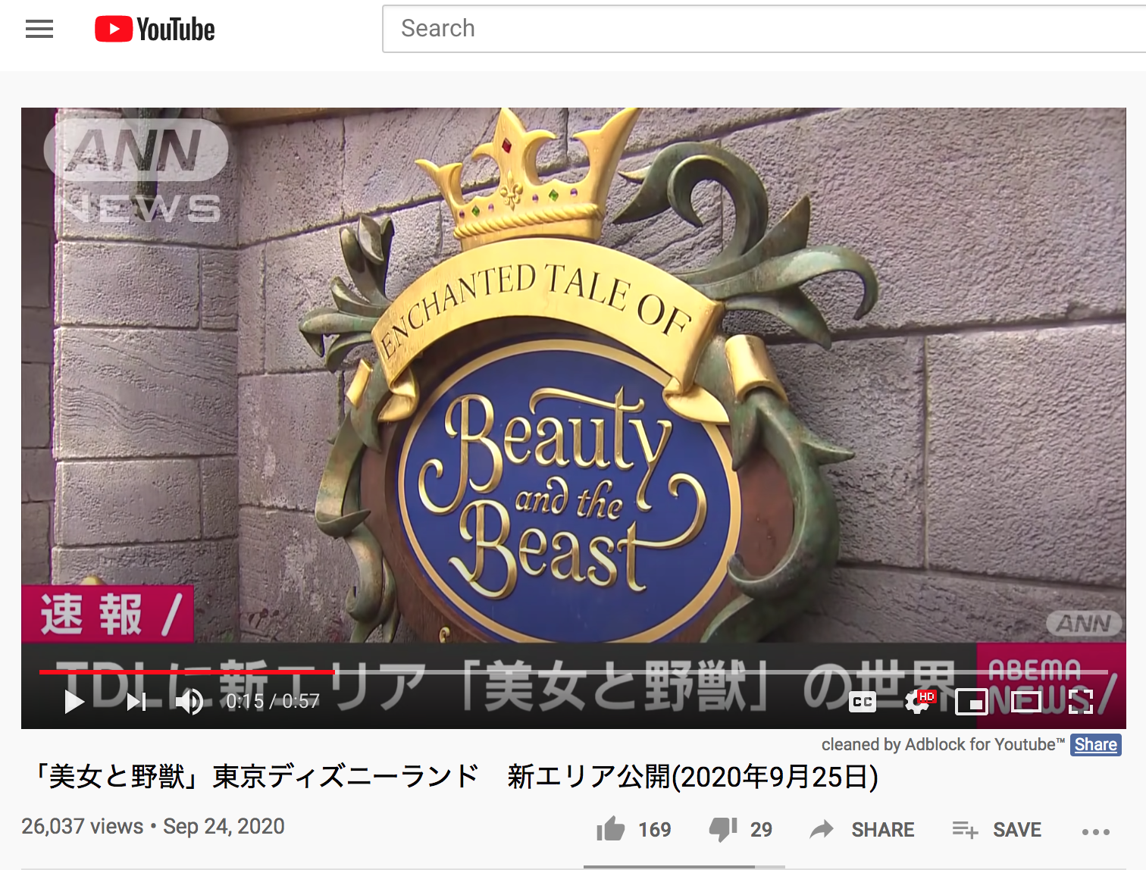Save the video to a playlist

(x=997, y=830)
